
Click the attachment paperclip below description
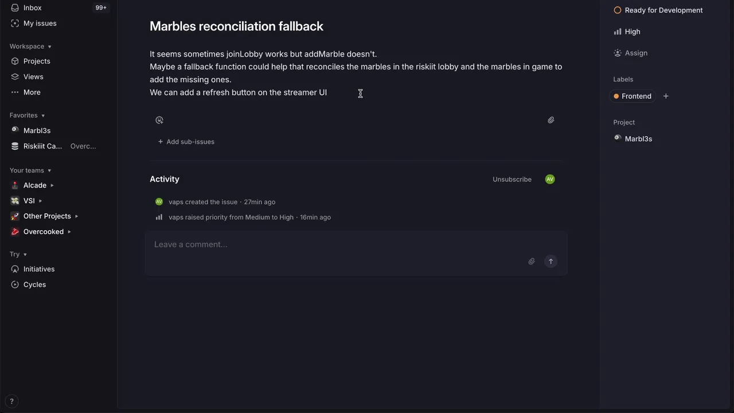[550, 120]
